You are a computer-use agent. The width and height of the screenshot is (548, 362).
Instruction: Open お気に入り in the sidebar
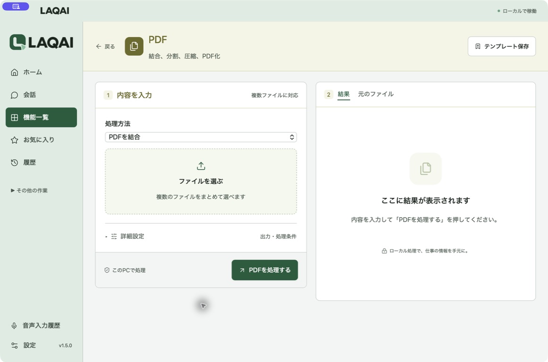pos(41,140)
